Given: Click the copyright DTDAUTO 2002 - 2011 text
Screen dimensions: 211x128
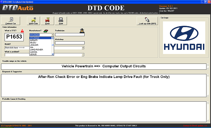Looking at the screenshot, I should 17,126.
